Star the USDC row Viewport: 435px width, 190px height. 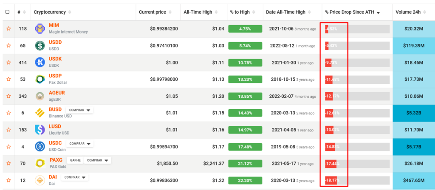pyautogui.click(x=8, y=146)
